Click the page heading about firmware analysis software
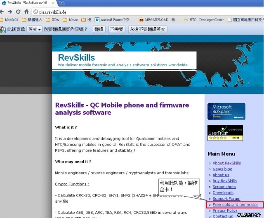Image resolution: width=264 pixels, height=218 pixels. [122, 109]
